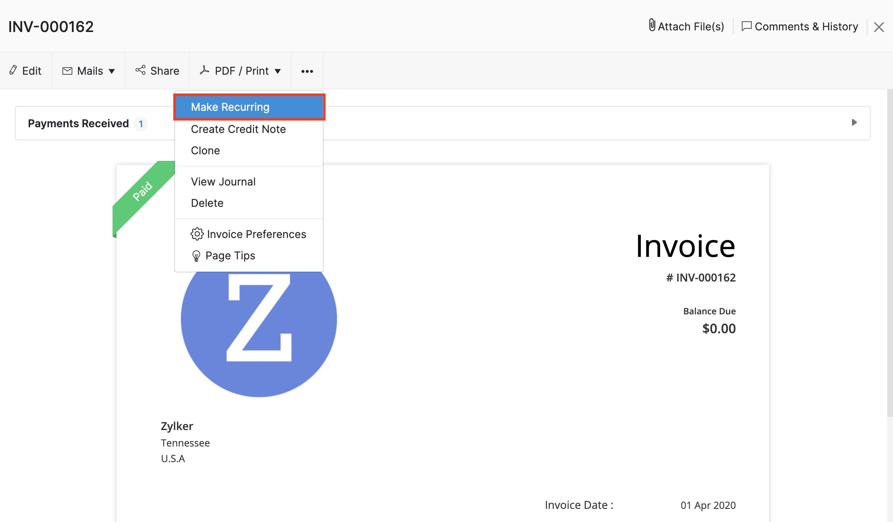Click the lightbulb icon beside Page Tips
The height and width of the screenshot is (522, 893).
[196, 256]
